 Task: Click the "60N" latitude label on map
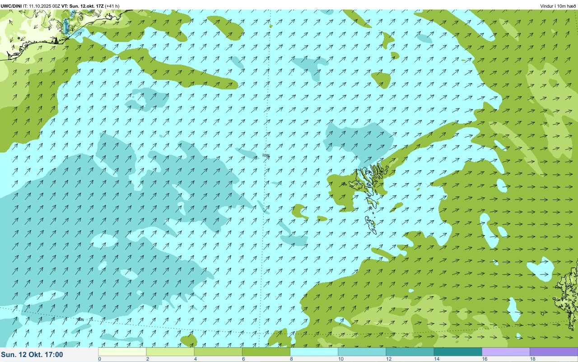pos(80,320)
